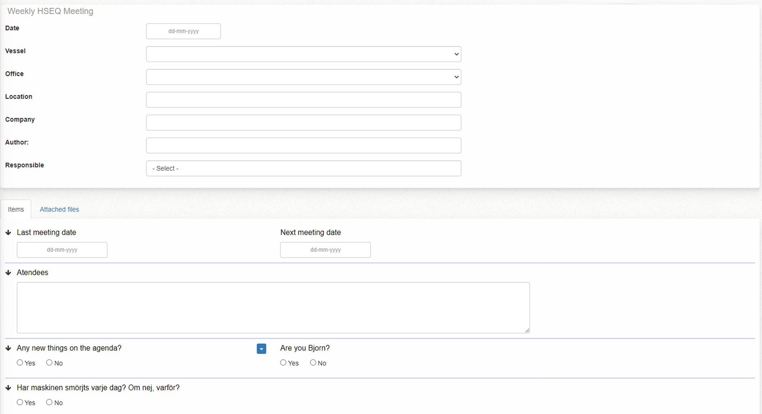Select No for Are you Bjorn
Image resolution: width=762 pixels, height=414 pixels.
click(x=313, y=363)
